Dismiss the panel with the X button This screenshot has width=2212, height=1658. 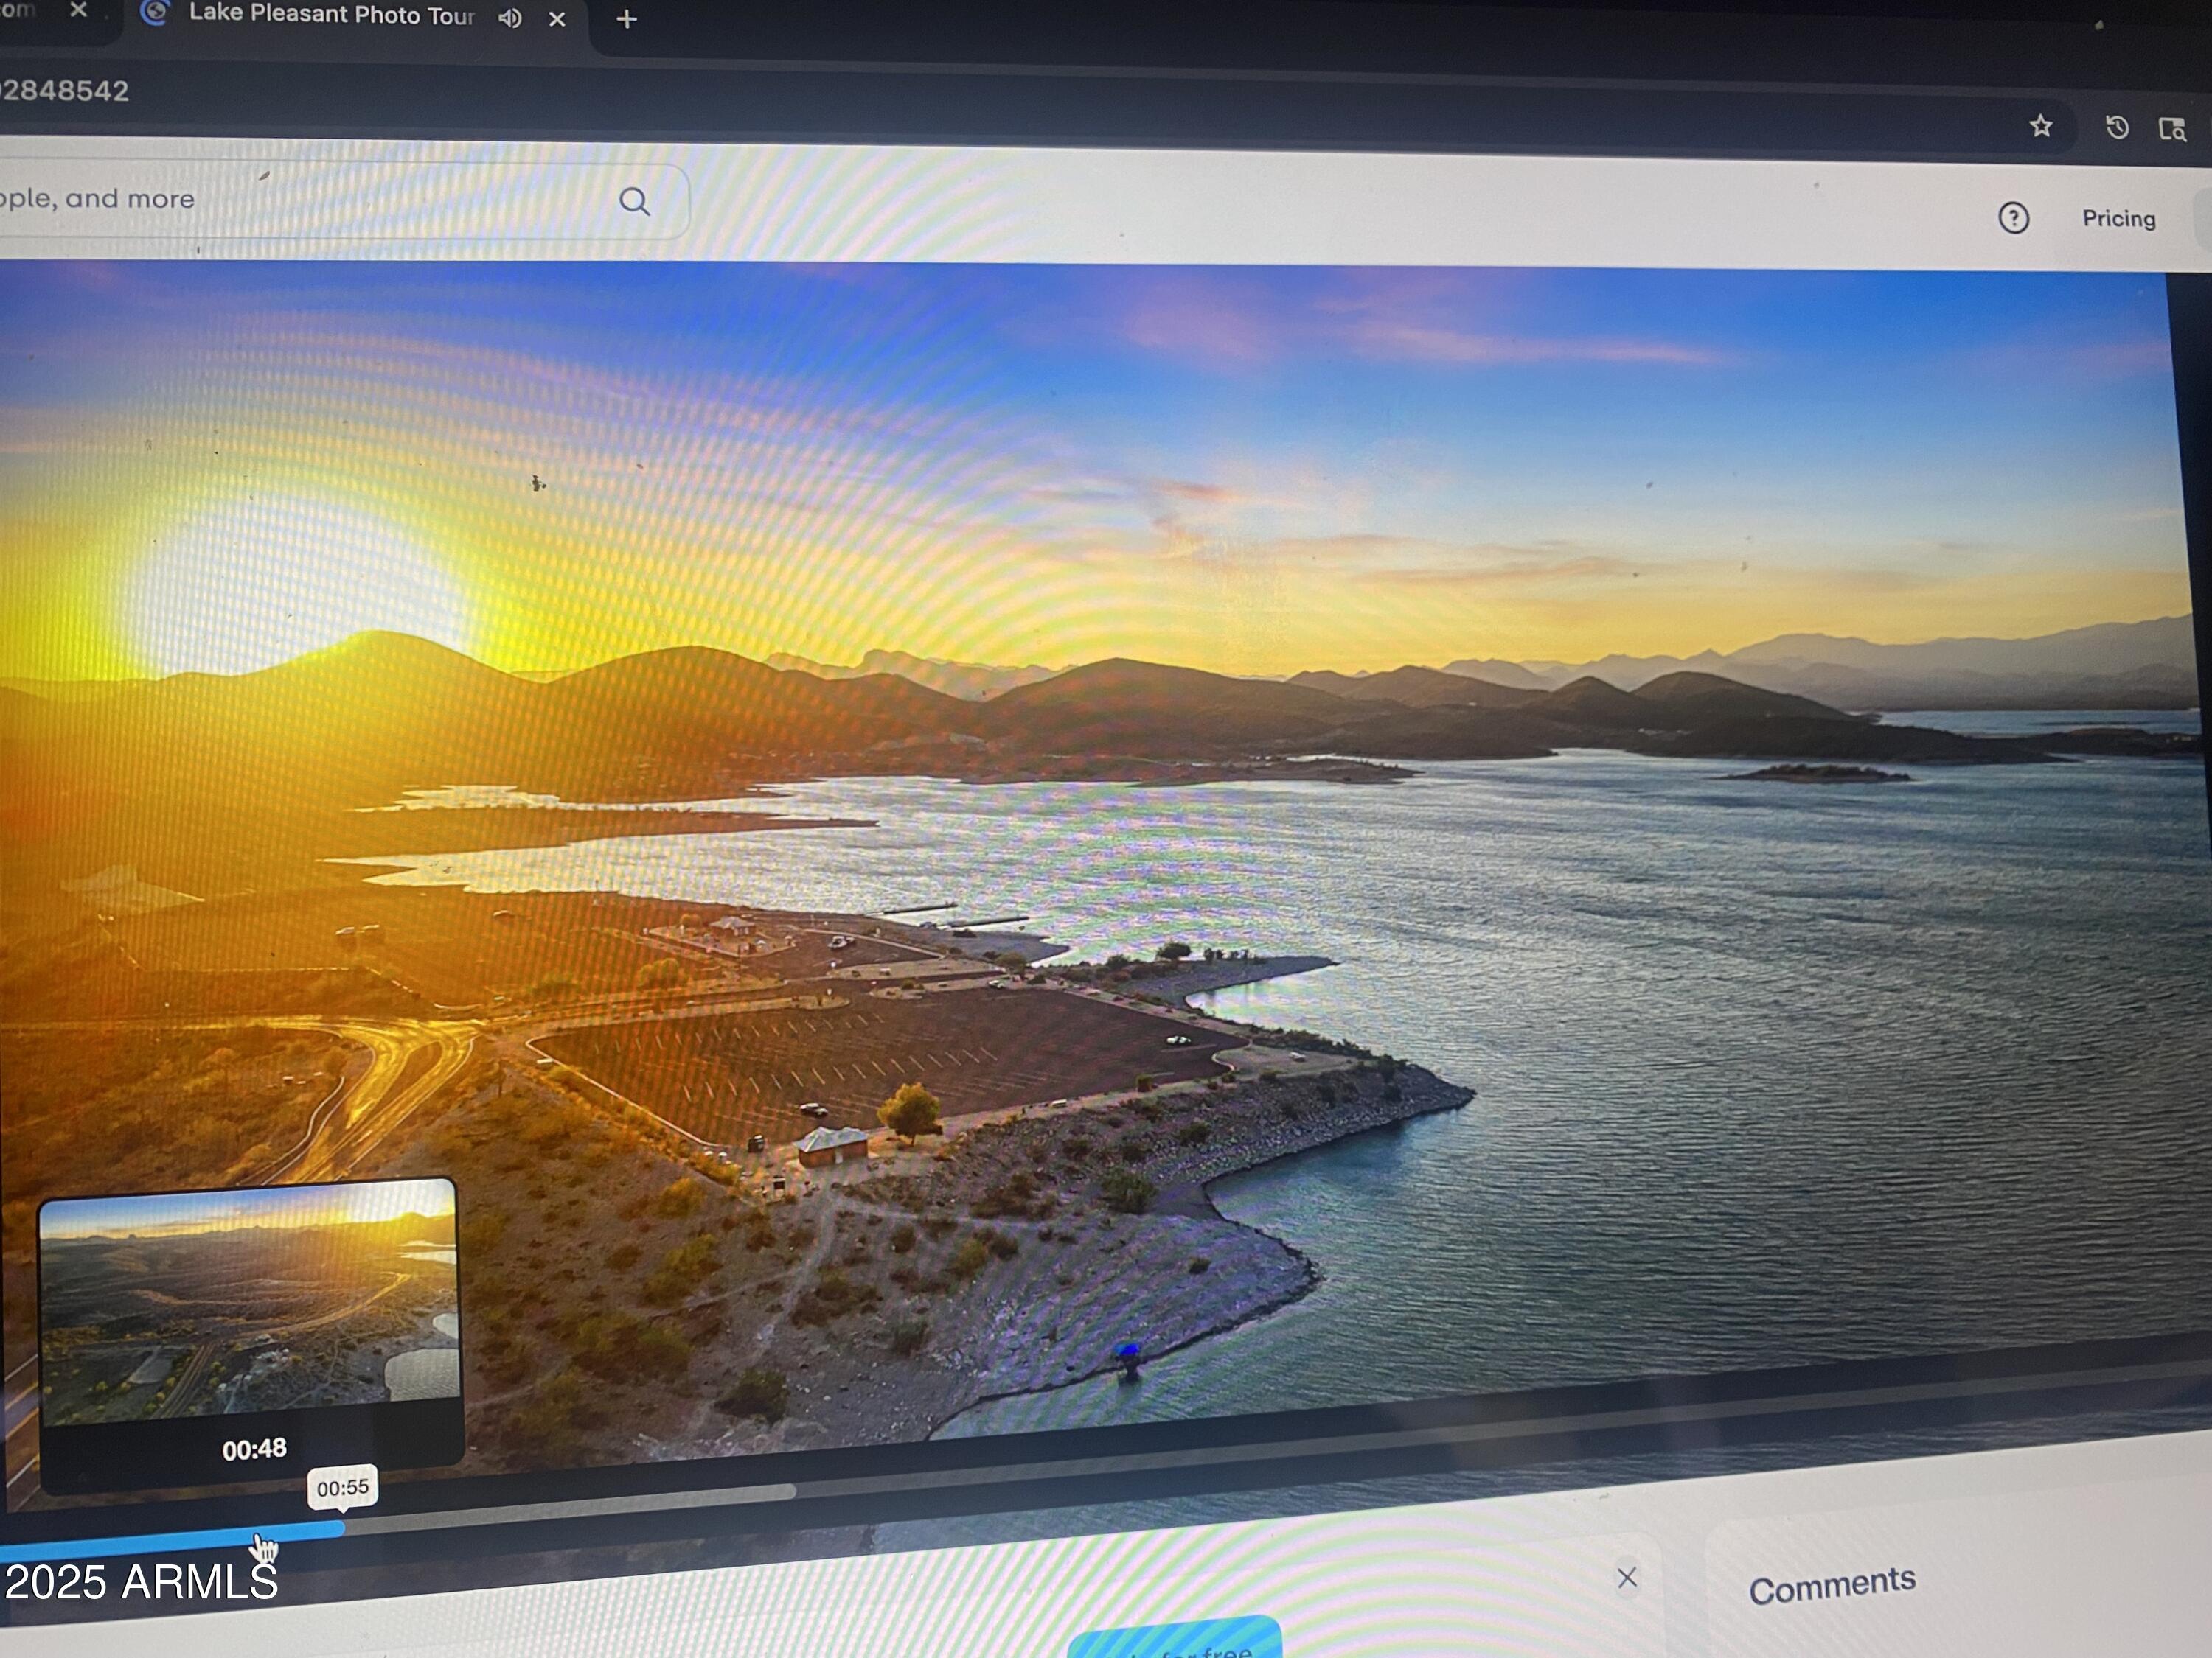tap(1628, 1577)
